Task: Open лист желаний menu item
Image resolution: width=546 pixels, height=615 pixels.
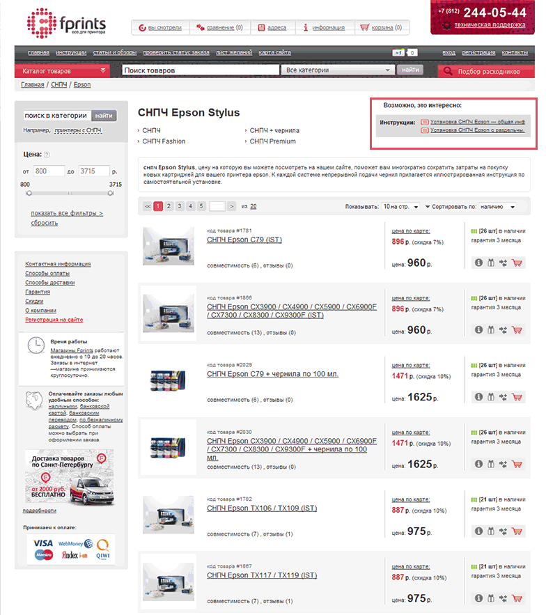Action: pos(234,52)
